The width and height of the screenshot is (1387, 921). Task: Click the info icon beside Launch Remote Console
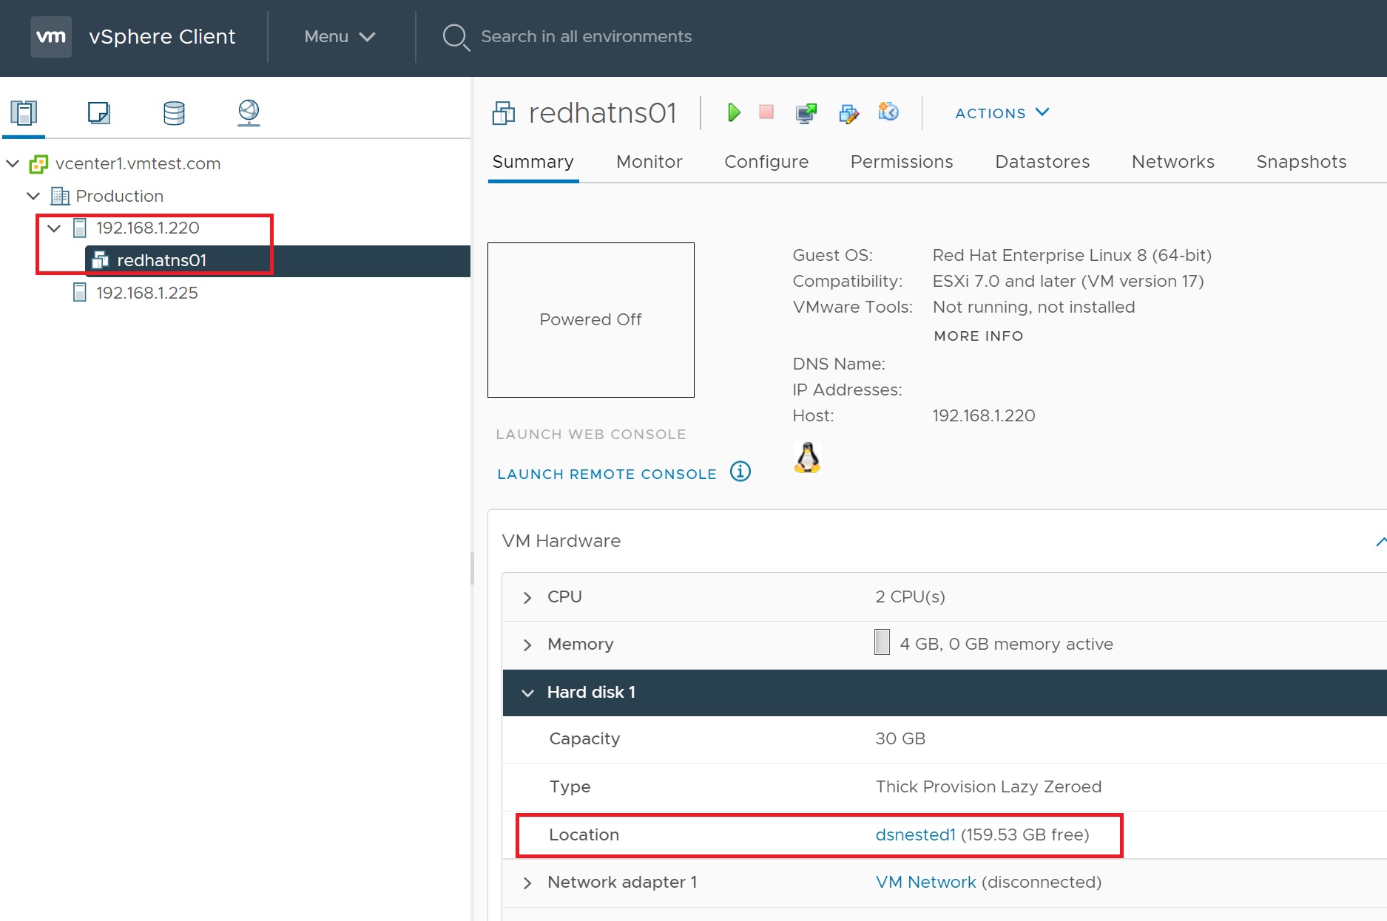tap(740, 472)
